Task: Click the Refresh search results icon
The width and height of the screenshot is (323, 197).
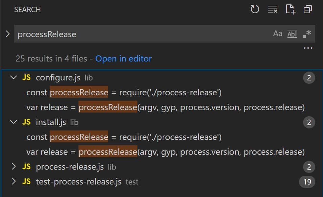Action: click(255, 9)
